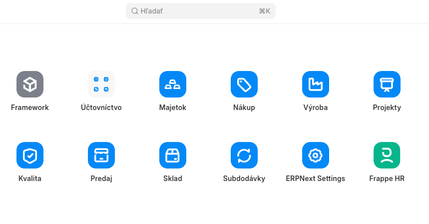Open the Framework app icon
The height and width of the screenshot is (224, 429).
(30, 84)
